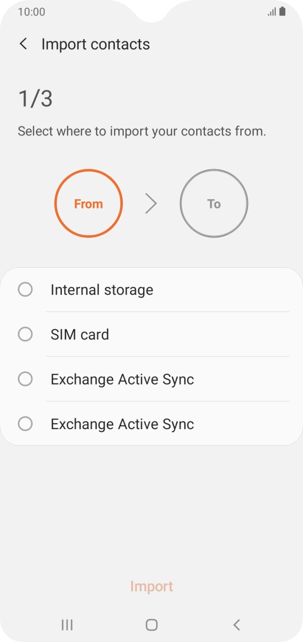Select the orange From step circle
The height and width of the screenshot is (642, 303).
pos(88,203)
